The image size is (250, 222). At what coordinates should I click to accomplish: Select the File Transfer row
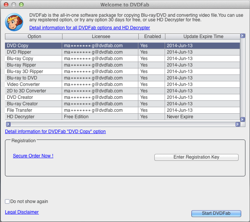tap(122, 110)
